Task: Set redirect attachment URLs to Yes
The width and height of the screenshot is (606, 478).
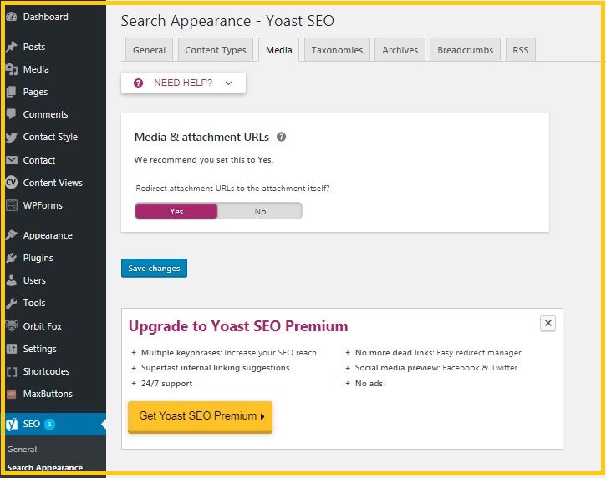Action: (176, 211)
